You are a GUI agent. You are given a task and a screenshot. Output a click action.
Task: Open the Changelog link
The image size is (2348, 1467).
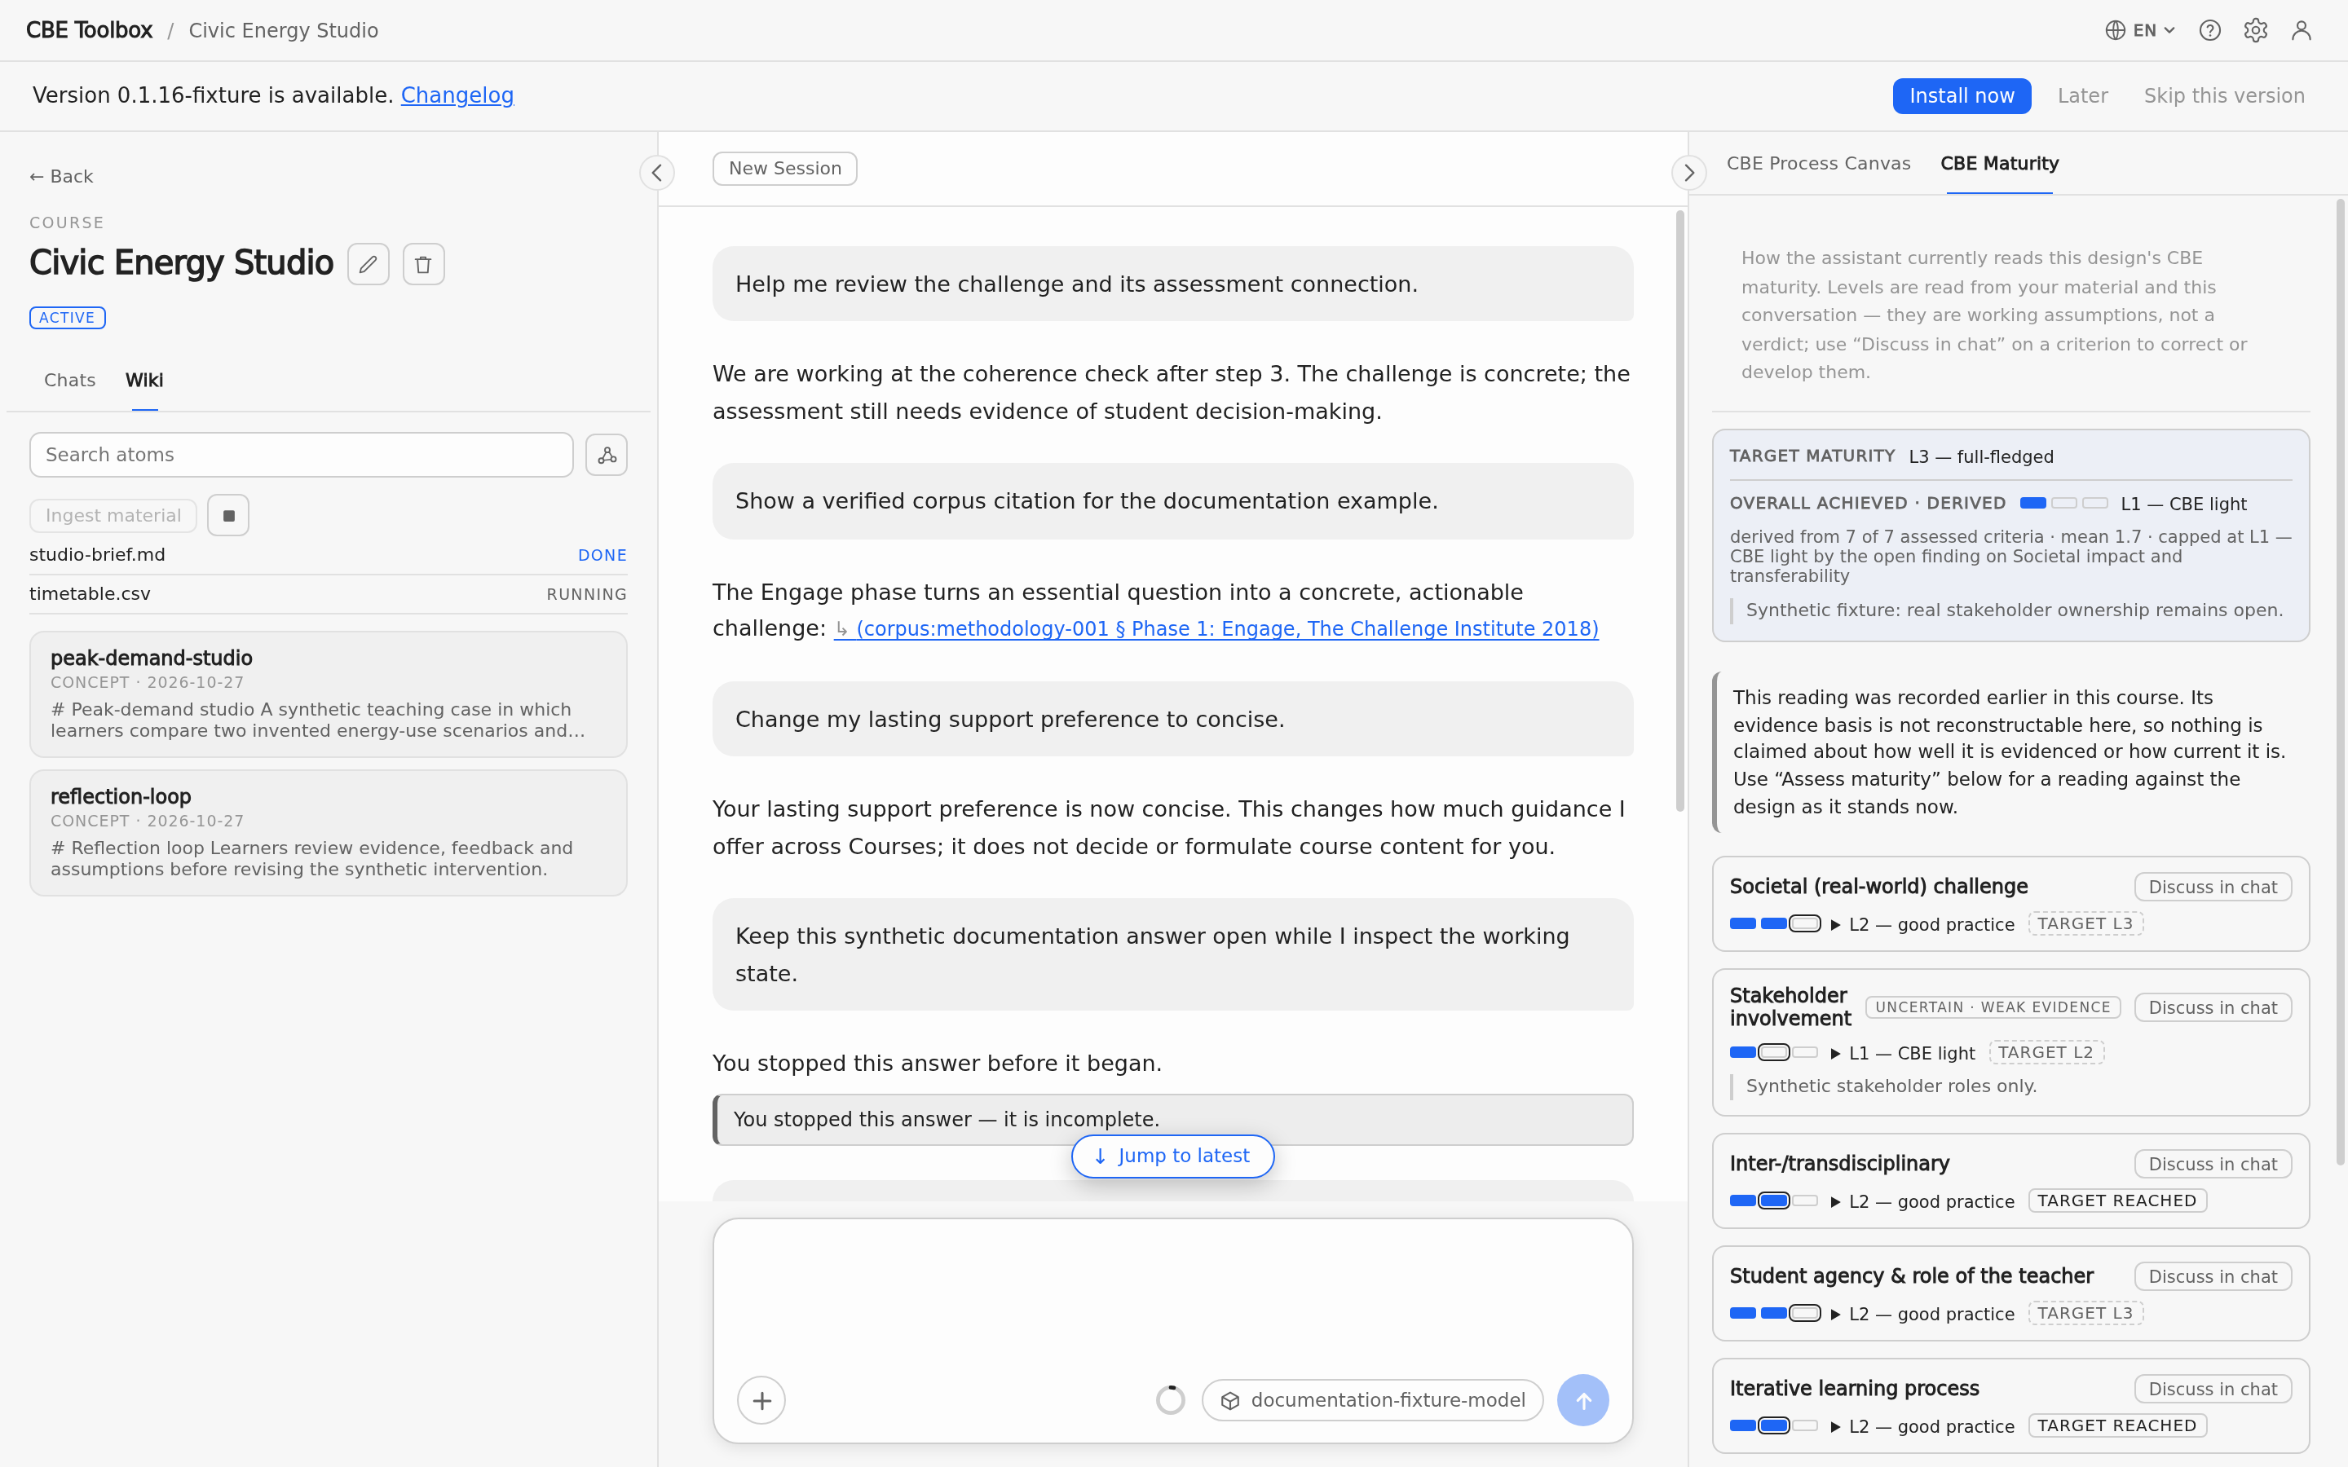click(457, 95)
